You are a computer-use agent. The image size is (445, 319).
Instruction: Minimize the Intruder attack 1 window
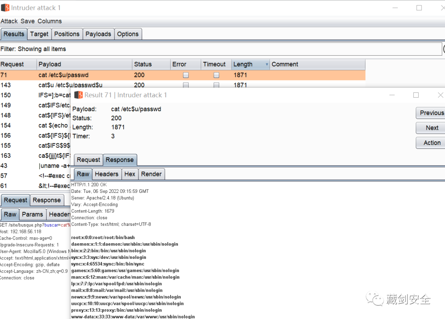[x=395, y=8]
